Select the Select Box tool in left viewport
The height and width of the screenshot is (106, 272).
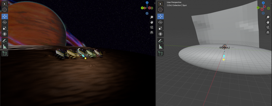[5, 4]
